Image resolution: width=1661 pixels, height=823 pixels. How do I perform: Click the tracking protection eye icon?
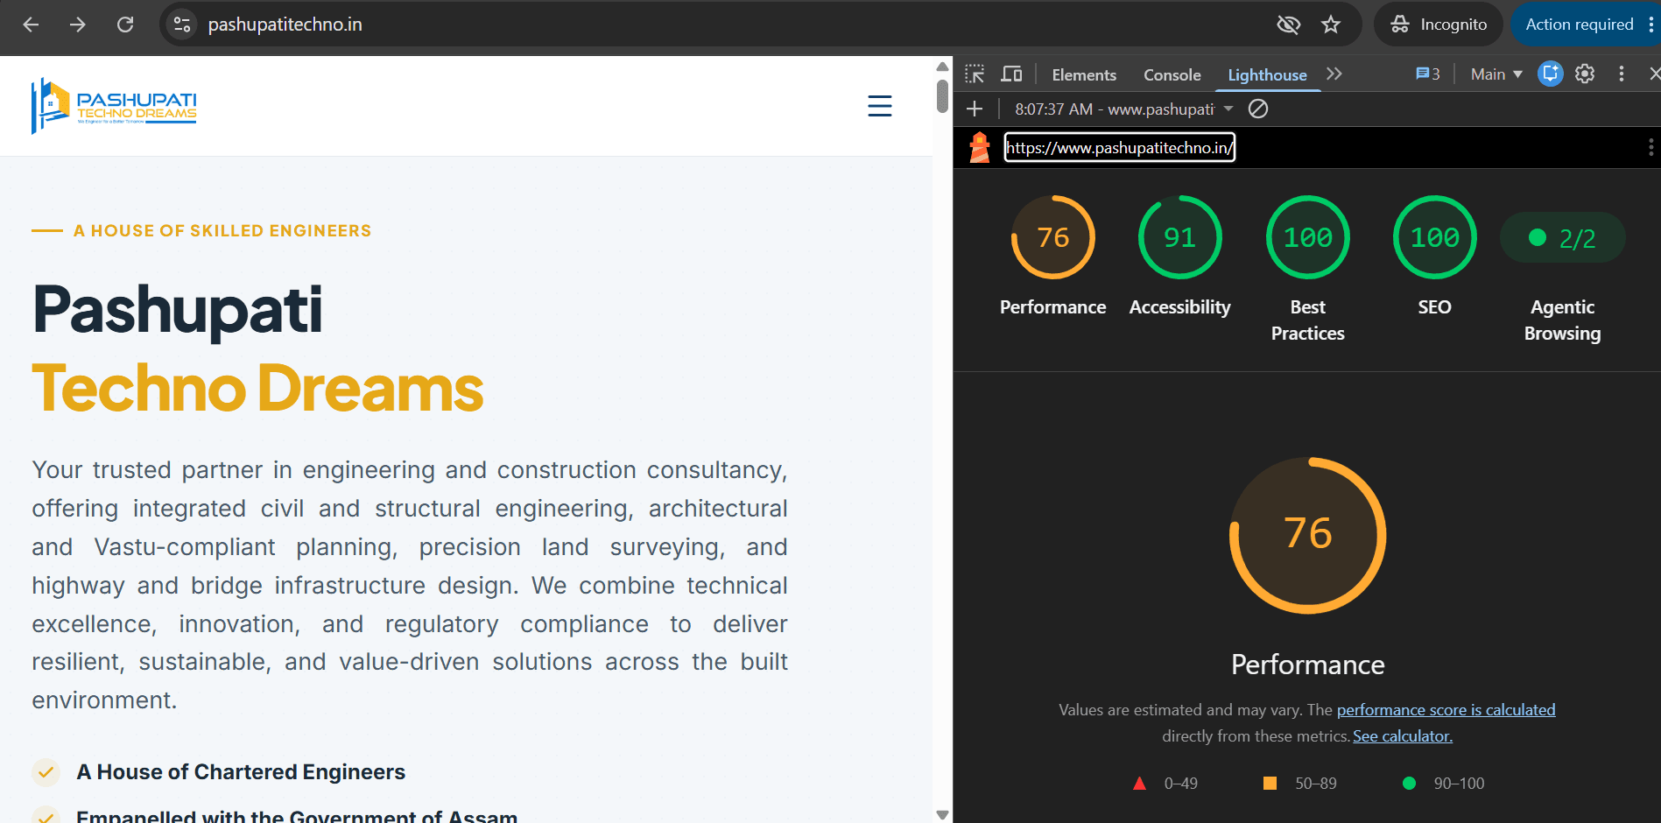pyautogui.click(x=1288, y=25)
